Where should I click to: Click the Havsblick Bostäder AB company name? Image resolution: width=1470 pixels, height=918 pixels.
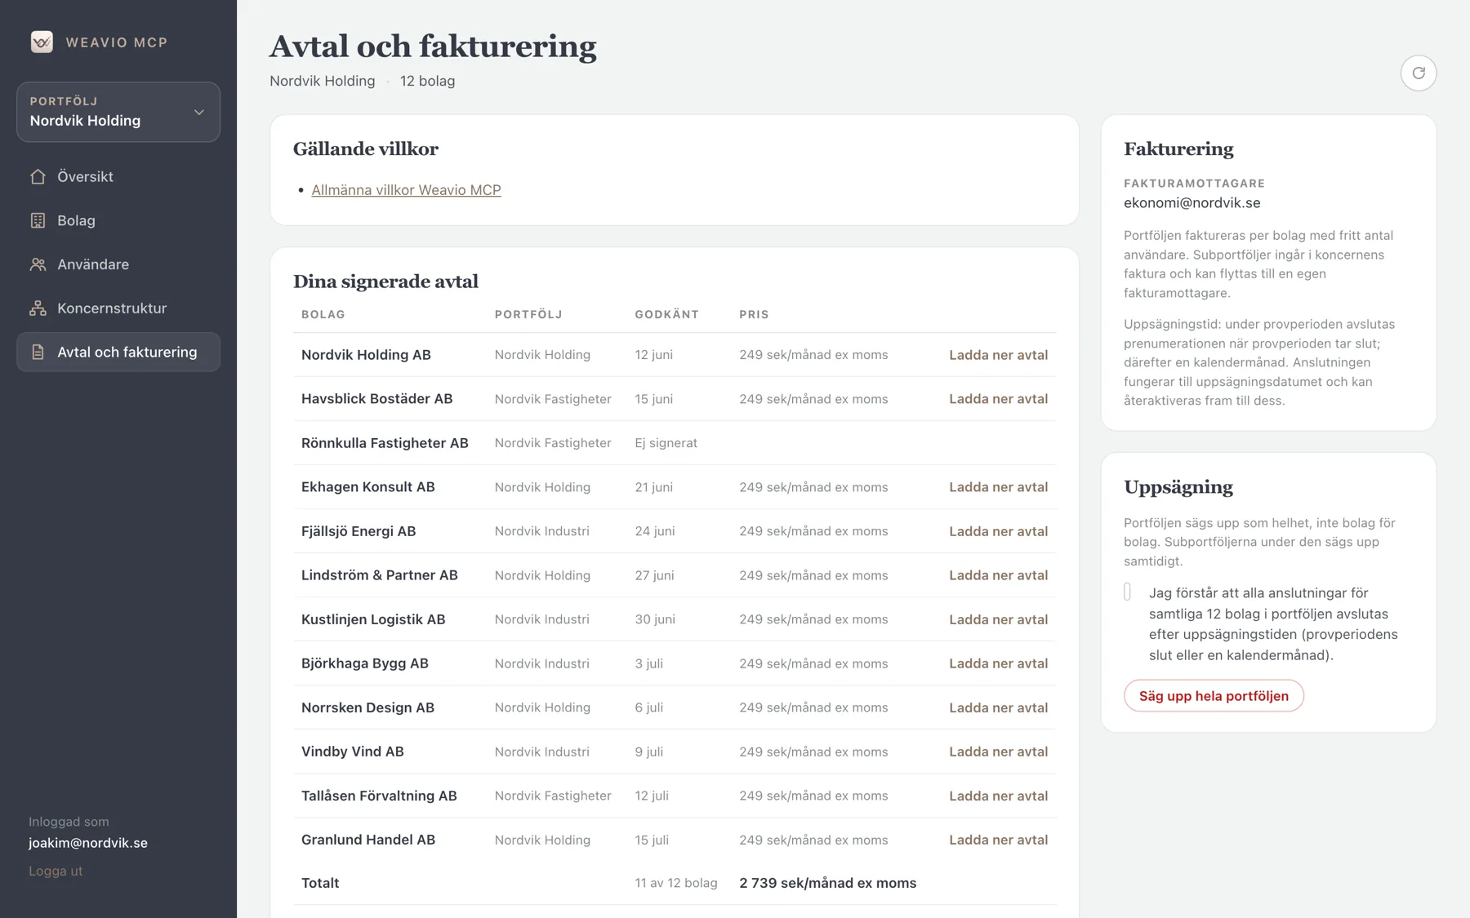(376, 399)
